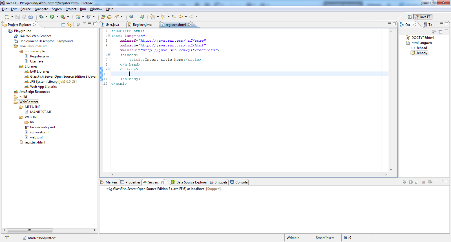This screenshot has height=242, width=451.
Task: Maximize the editor area
Action: (394, 24)
